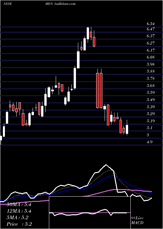The image size is (163, 229).
Task: Click inside the MACD inset chart panel
Action: click(90, 213)
